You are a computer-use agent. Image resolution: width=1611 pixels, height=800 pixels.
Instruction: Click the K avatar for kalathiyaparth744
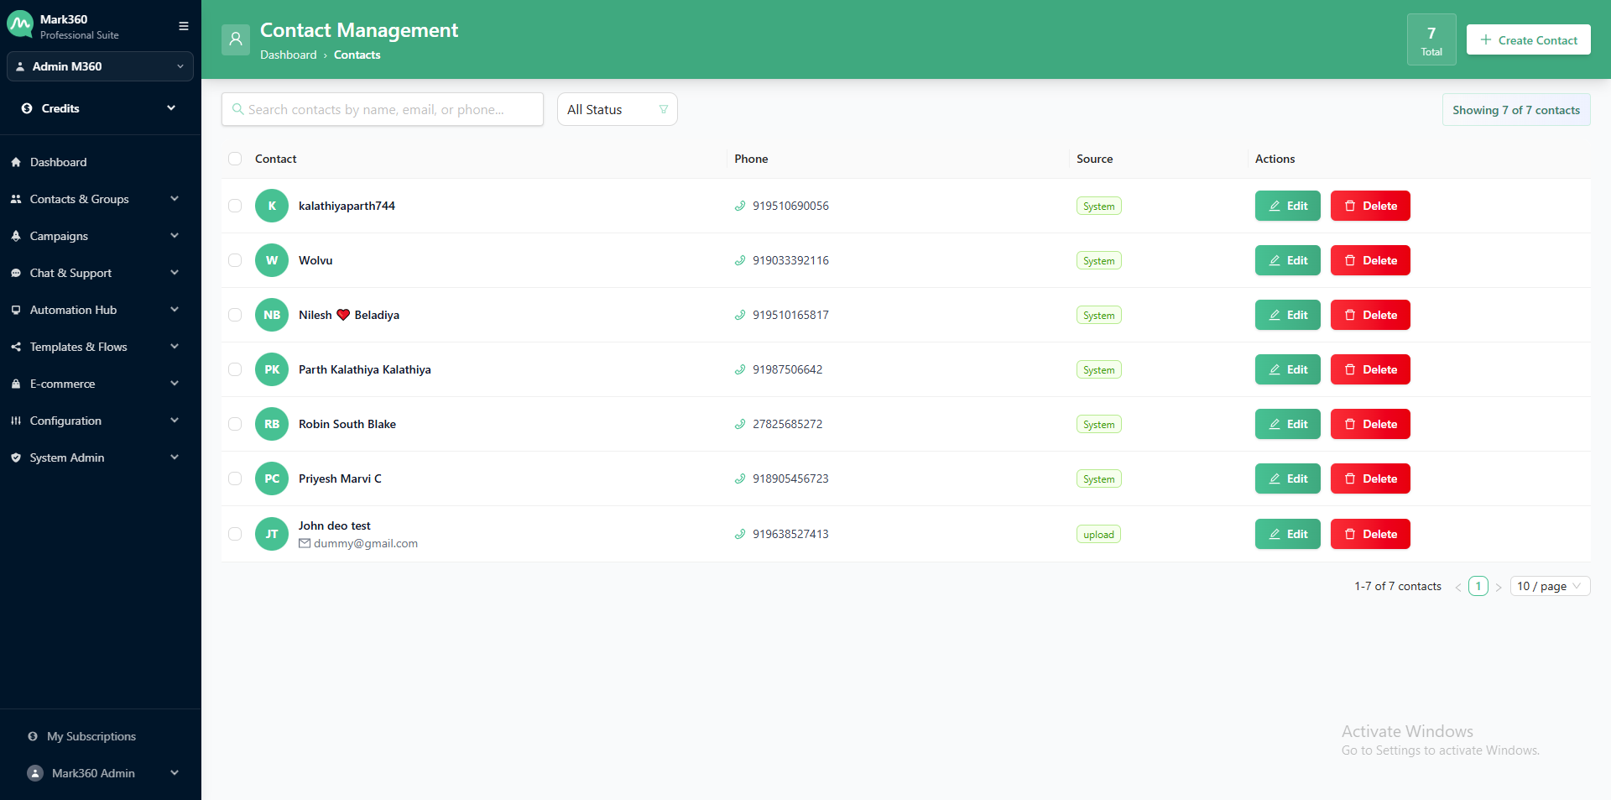tap(272, 206)
